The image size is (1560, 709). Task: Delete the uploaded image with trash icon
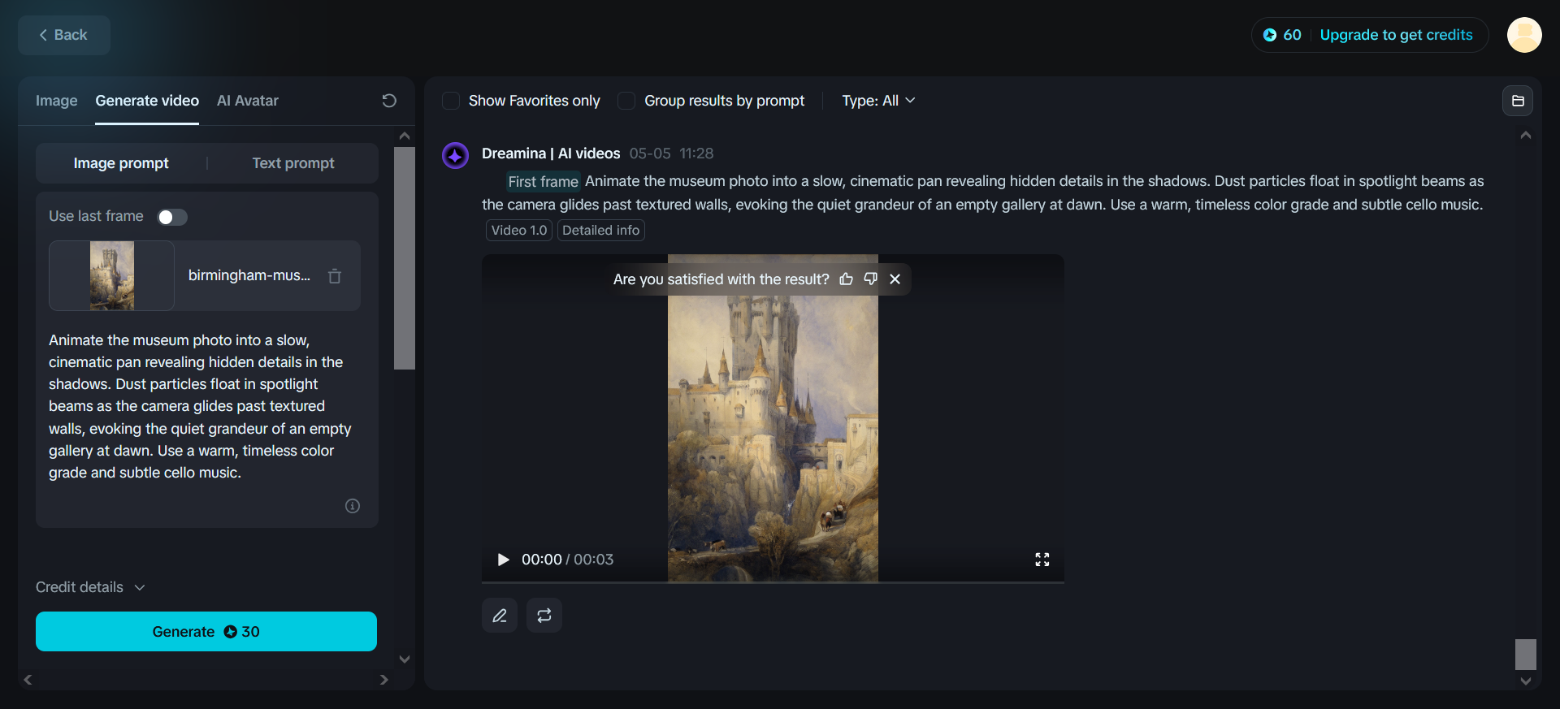pos(335,276)
